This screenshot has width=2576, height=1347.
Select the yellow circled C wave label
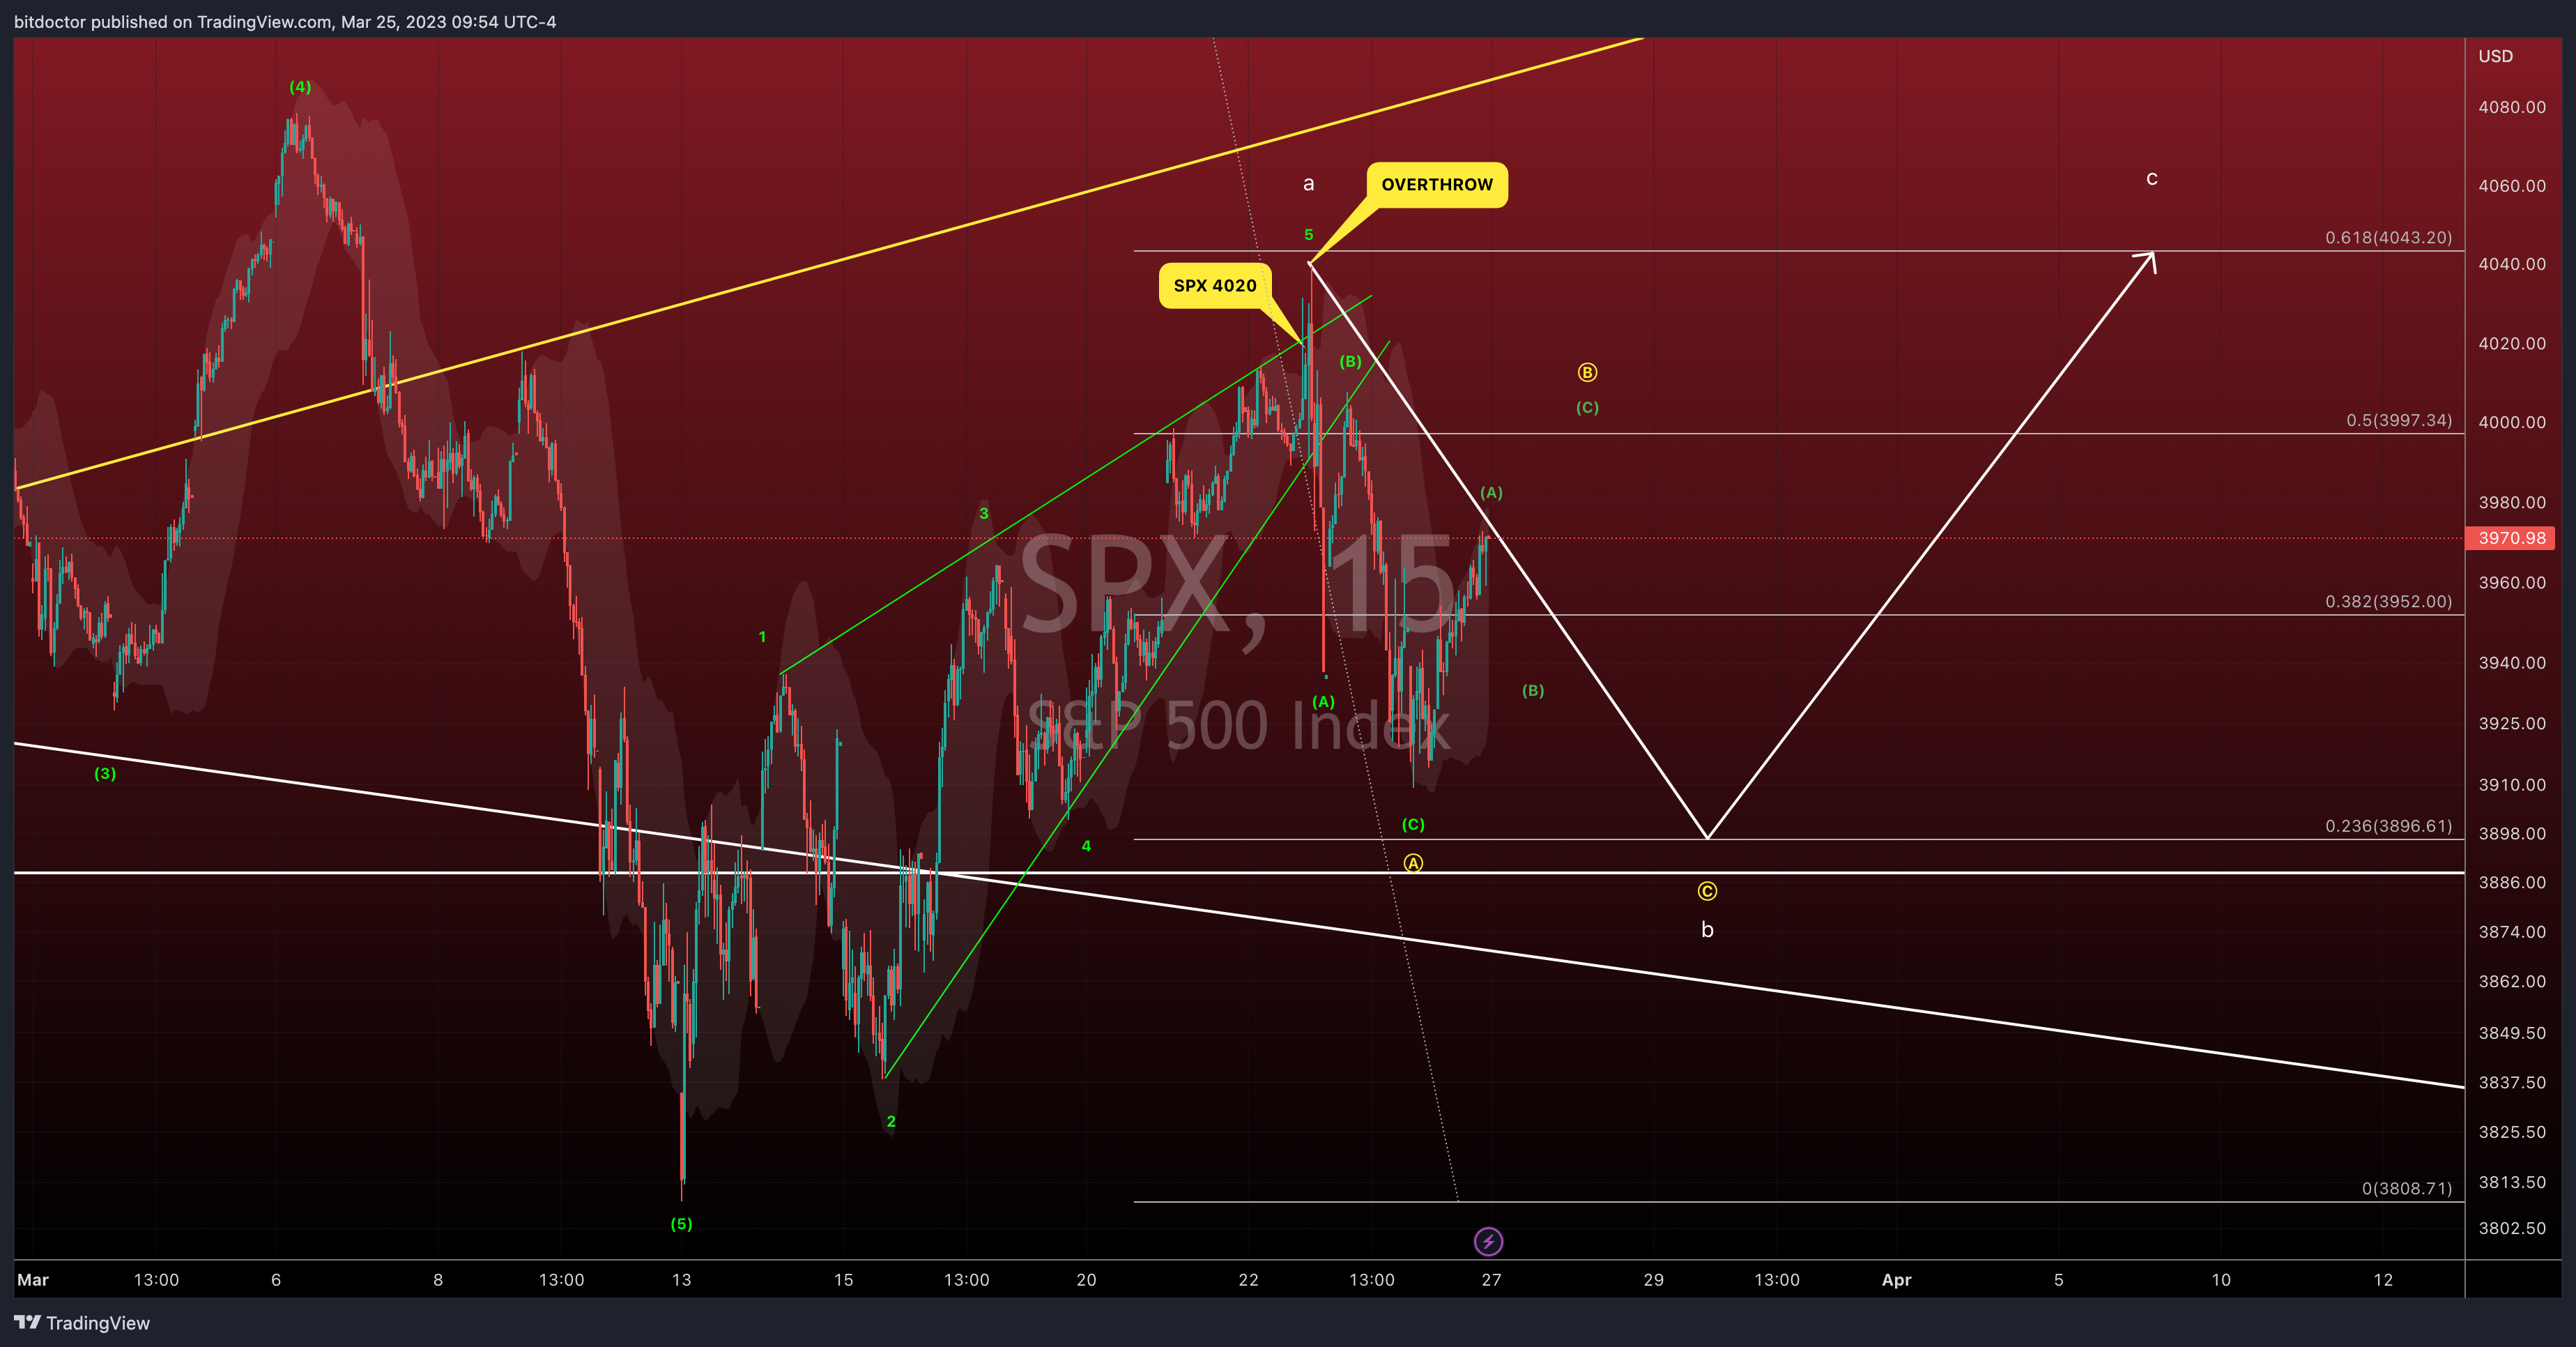click(1707, 891)
